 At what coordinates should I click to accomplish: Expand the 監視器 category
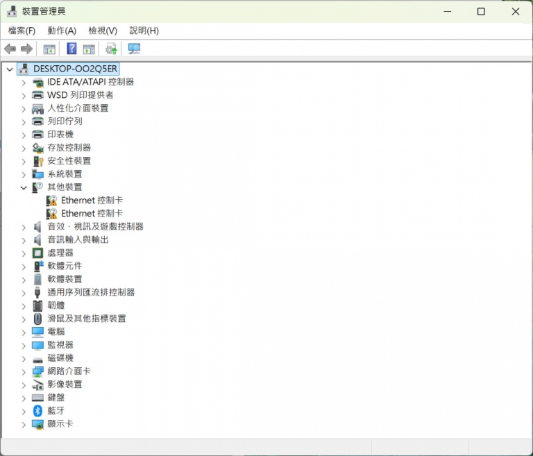click(x=24, y=346)
